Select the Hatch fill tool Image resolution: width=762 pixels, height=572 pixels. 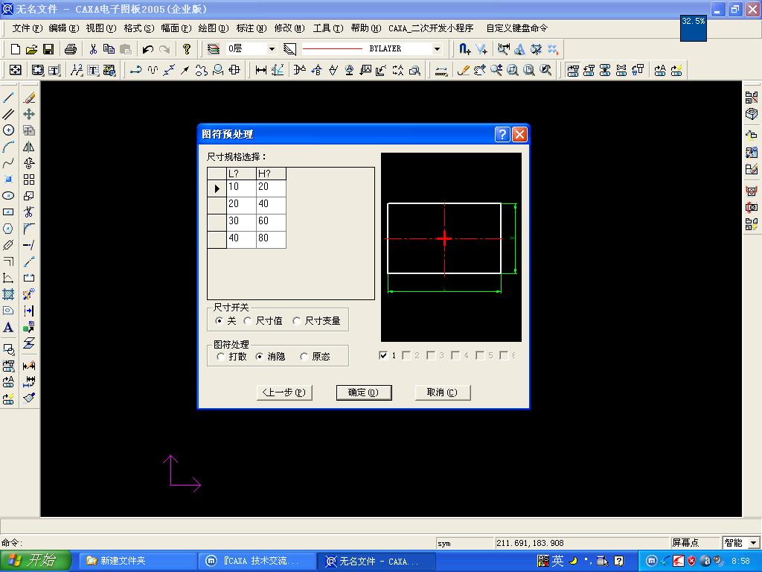[8, 294]
